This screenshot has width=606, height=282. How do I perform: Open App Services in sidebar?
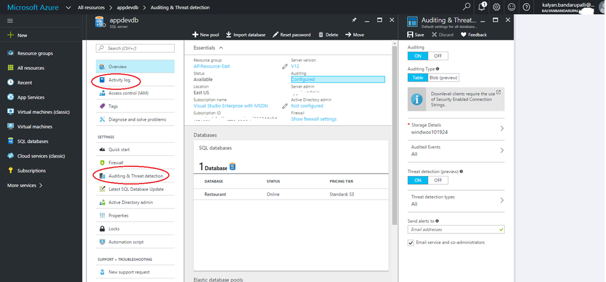coord(26,98)
